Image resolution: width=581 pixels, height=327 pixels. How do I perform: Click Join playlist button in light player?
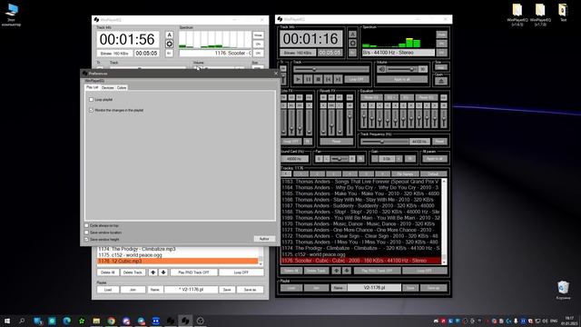click(133, 290)
